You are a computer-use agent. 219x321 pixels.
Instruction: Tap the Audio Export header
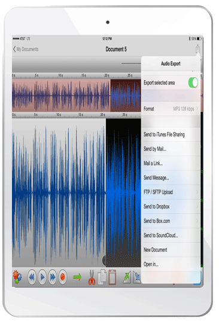171,64
